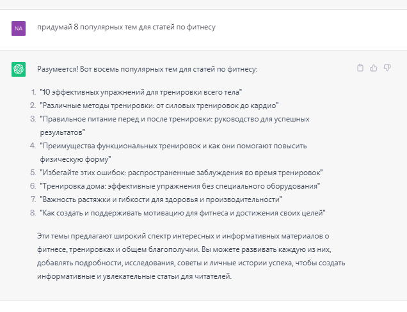This screenshot has height=312, width=407.
Task: Click the green ChatGPT logo avatar
Action: pos(19,69)
